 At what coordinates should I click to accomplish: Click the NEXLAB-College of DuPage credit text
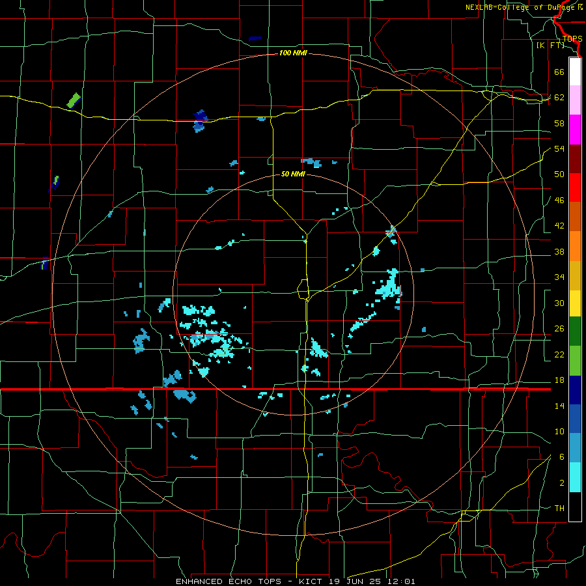coord(523,7)
